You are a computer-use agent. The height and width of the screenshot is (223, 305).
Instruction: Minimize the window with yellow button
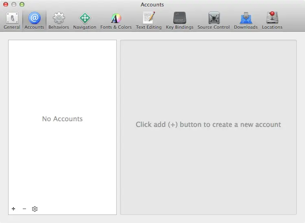14,4
